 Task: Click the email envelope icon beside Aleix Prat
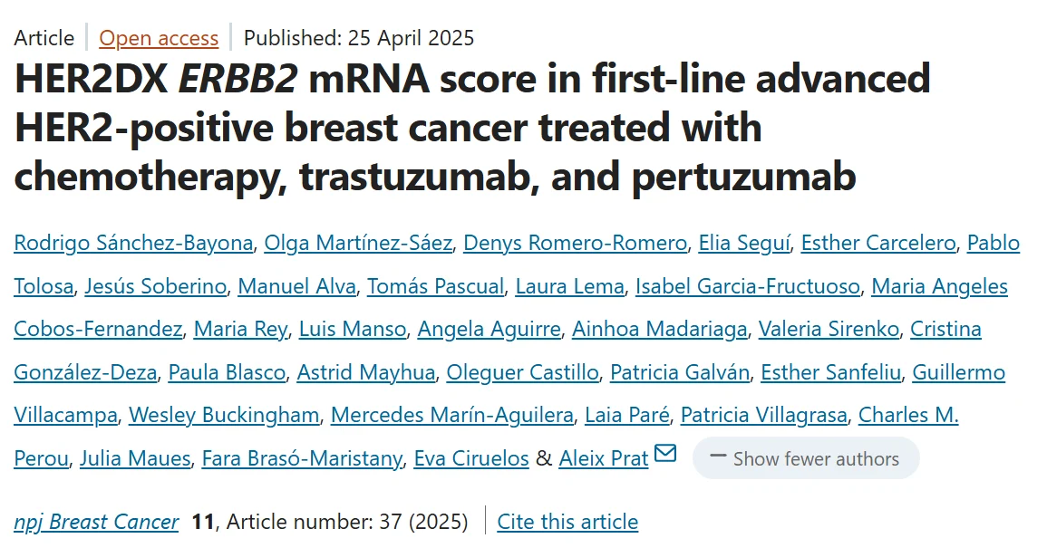coord(665,453)
